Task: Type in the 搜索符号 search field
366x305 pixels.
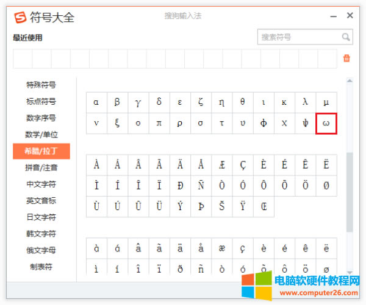Action: [299, 37]
